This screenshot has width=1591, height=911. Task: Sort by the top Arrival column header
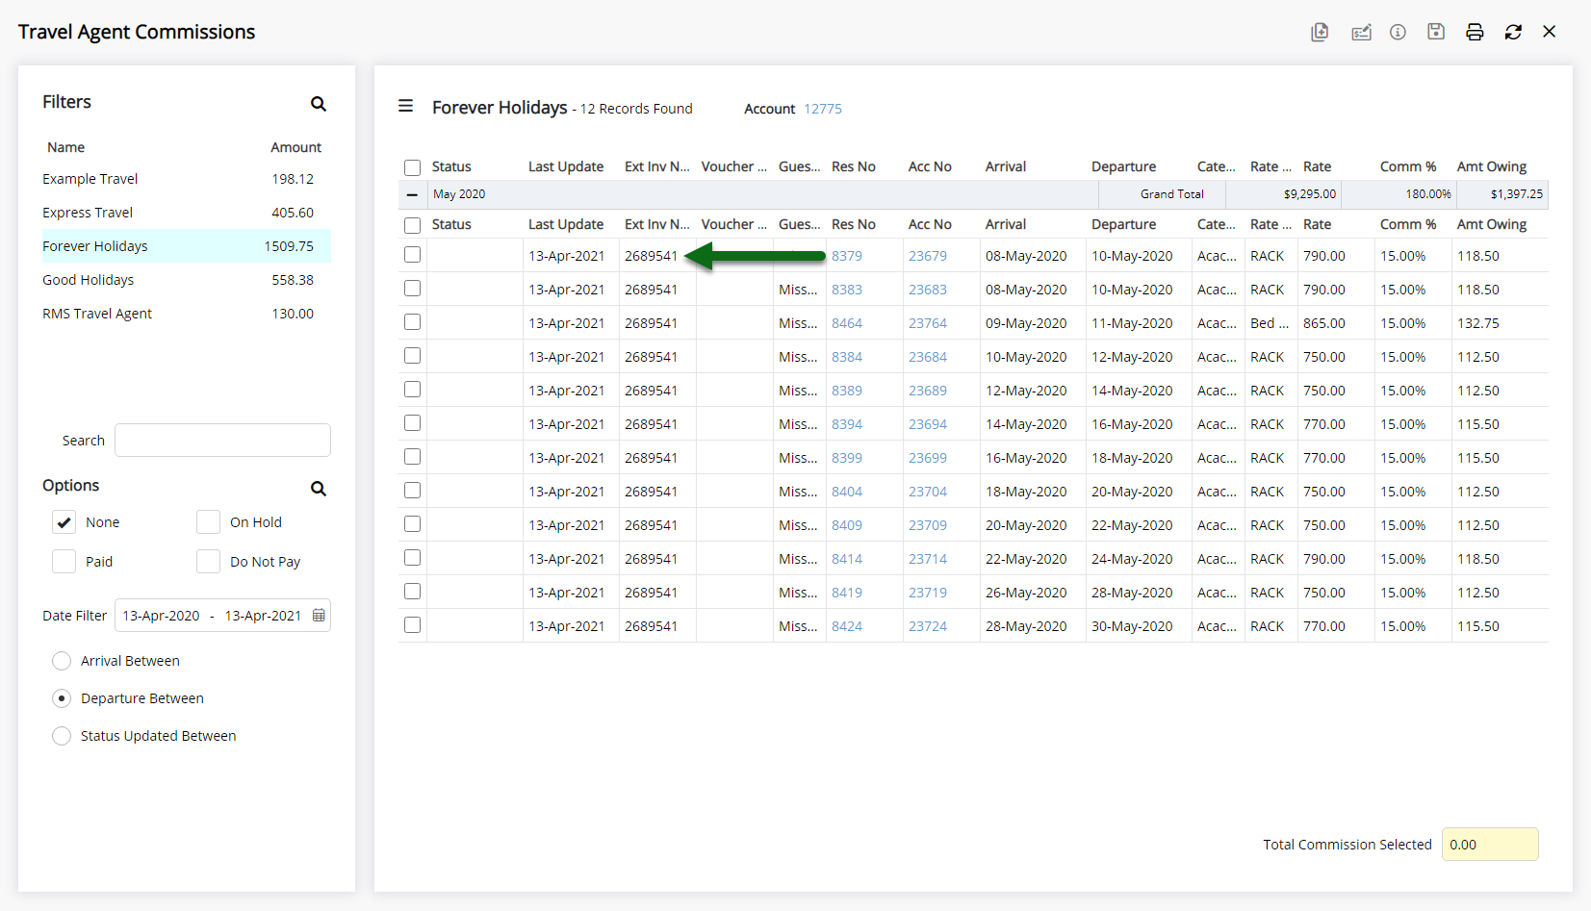coord(1006,166)
